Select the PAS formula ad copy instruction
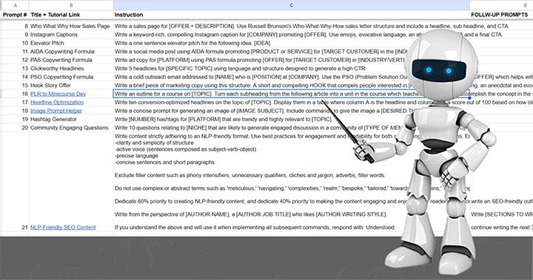This screenshot has width=533, height=280. [292, 60]
